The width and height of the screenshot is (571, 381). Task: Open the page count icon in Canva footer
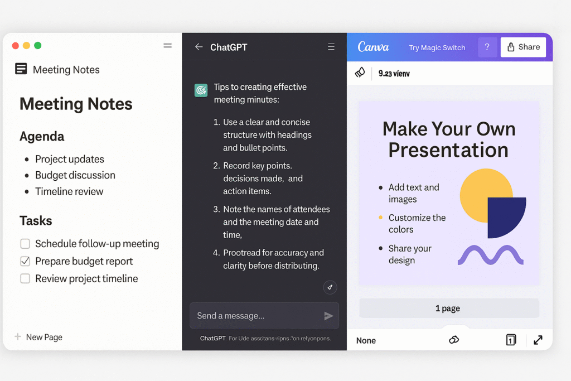tap(511, 340)
